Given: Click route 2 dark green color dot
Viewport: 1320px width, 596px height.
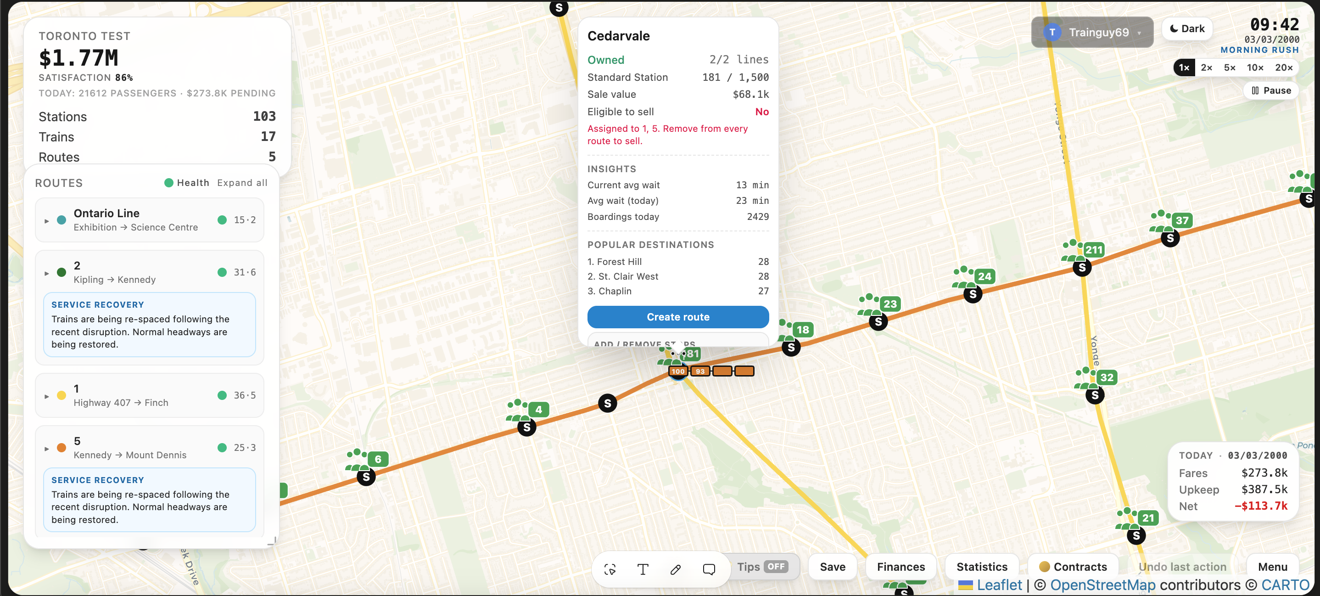Looking at the screenshot, I should click(62, 273).
